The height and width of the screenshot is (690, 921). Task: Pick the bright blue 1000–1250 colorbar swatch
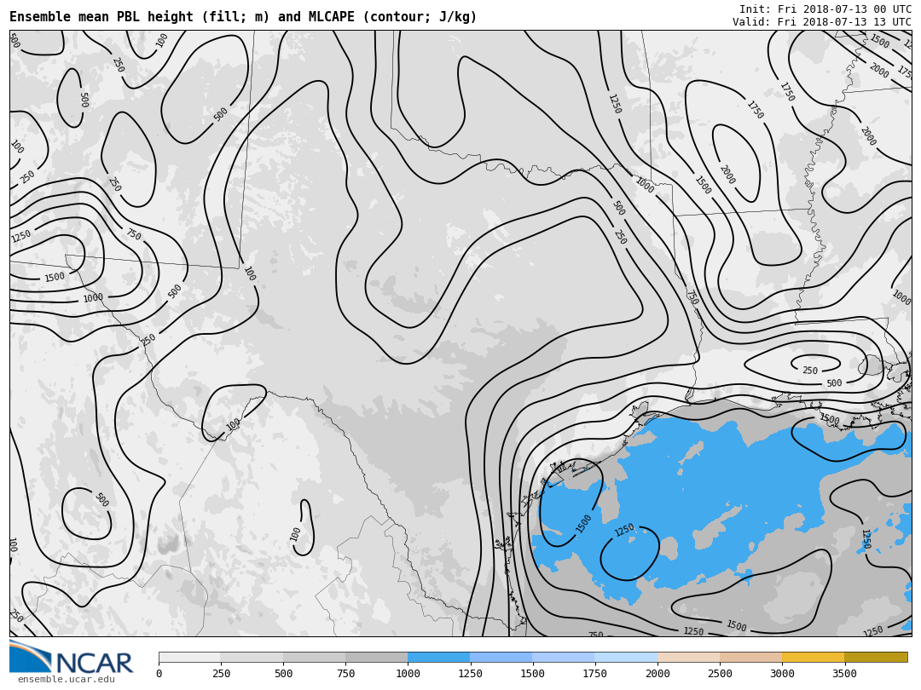[x=438, y=658]
